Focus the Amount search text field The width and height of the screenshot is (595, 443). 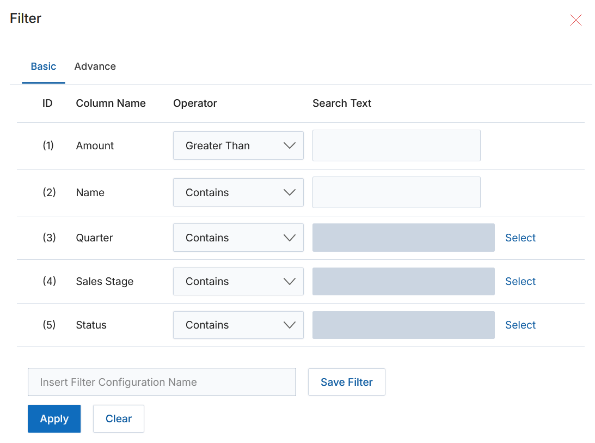pyautogui.click(x=396, y=145)
